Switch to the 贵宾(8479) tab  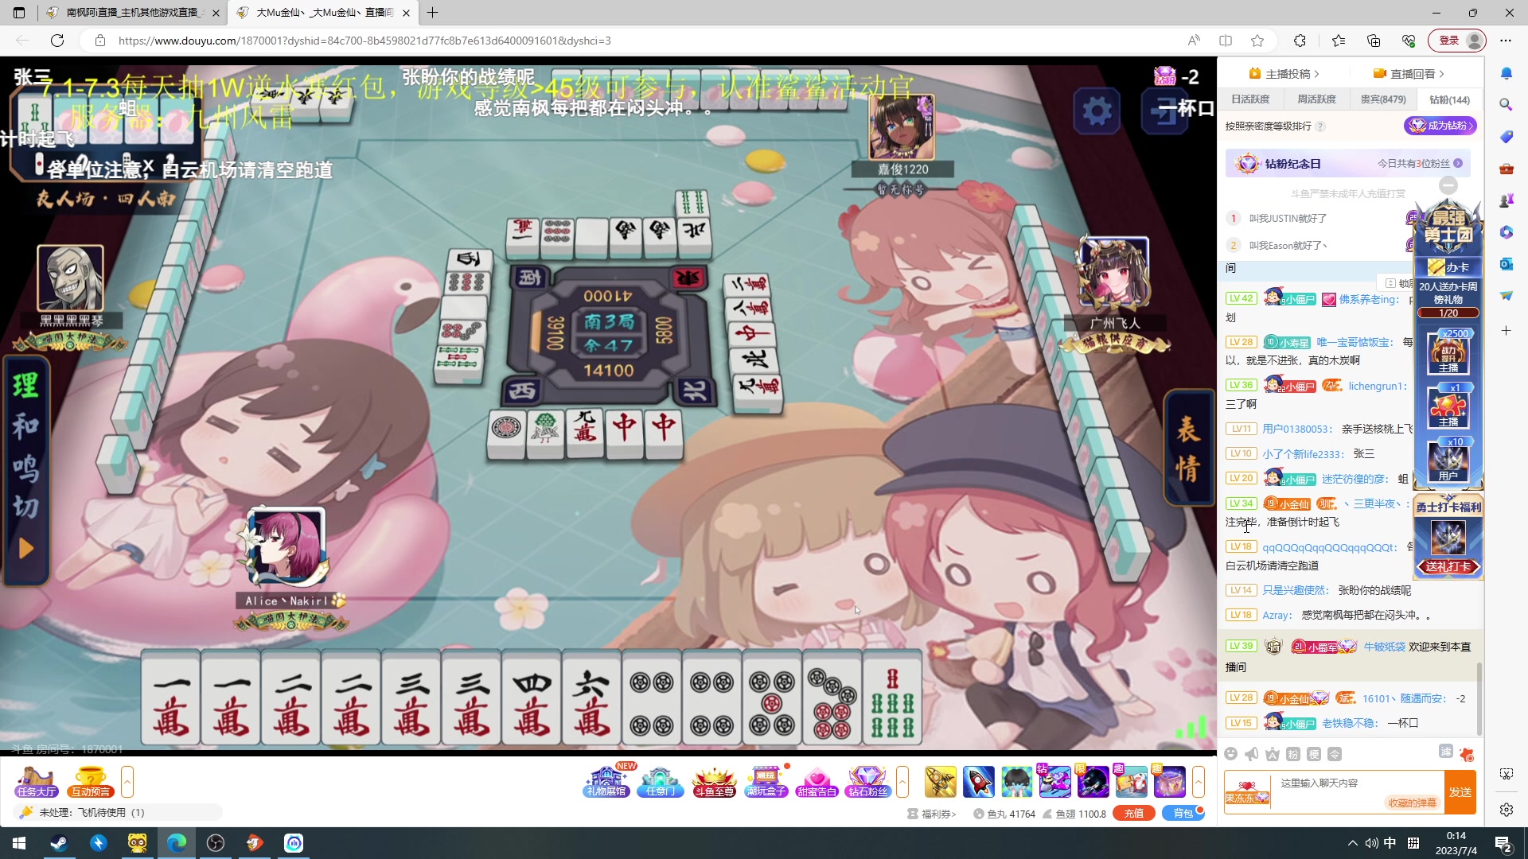[x=1383, y=99]
